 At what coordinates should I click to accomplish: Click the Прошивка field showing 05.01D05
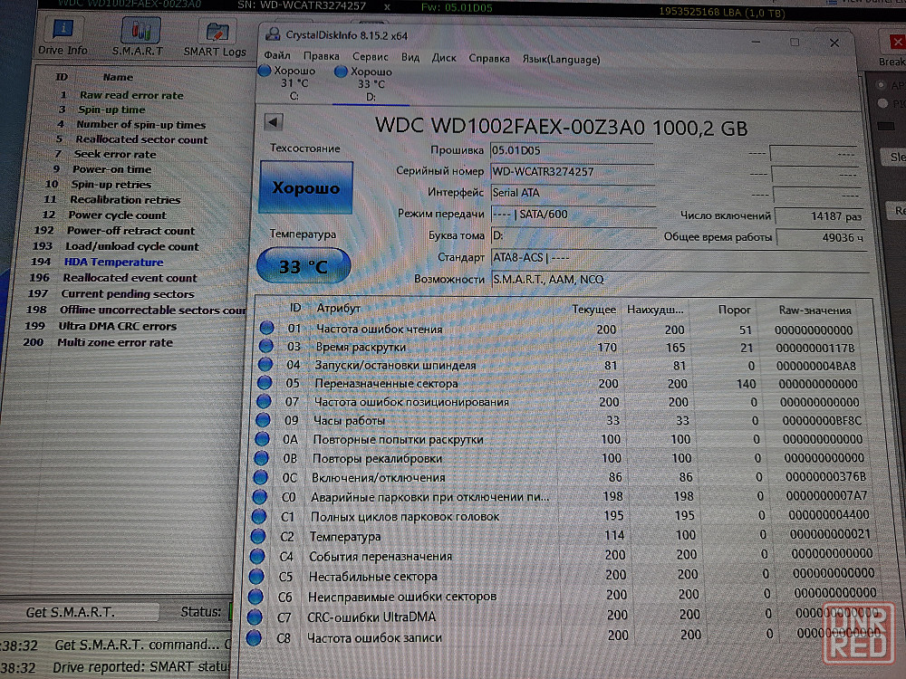572,150
